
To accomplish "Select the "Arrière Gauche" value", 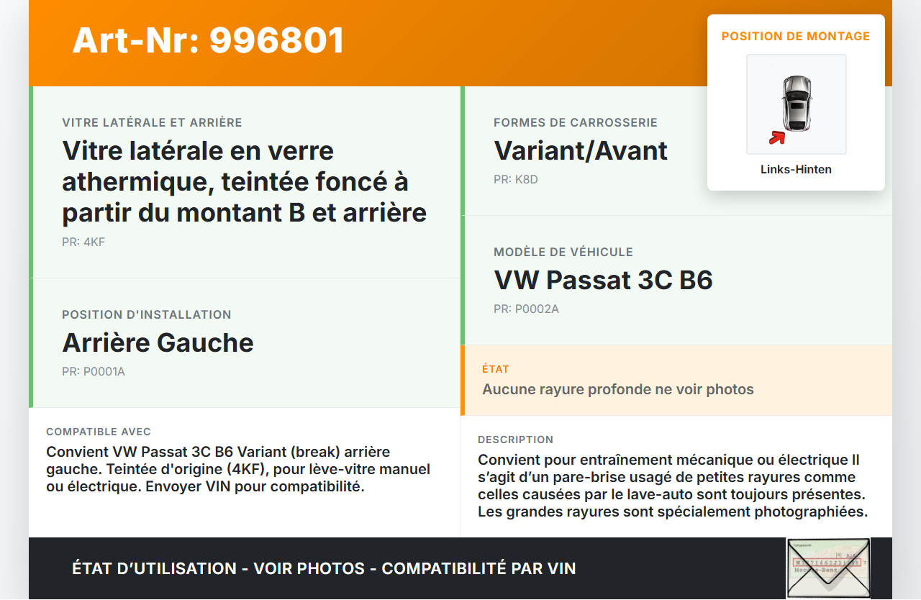I will point(158,342).
